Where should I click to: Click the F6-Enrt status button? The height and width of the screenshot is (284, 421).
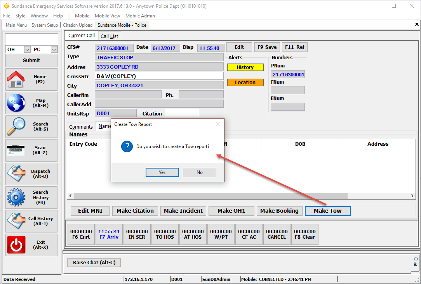81,234
